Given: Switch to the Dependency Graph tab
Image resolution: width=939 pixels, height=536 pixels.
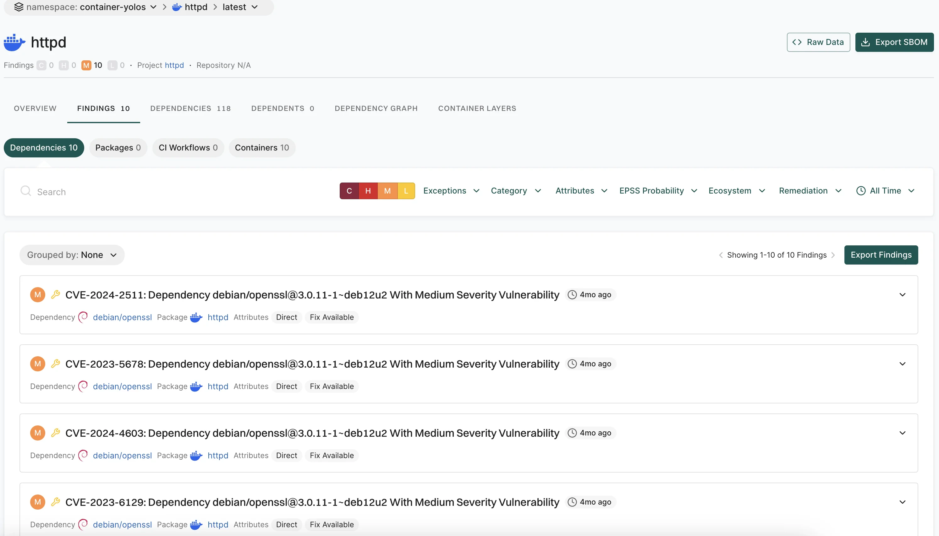Looking at the screenshot, I should point(376,108).
